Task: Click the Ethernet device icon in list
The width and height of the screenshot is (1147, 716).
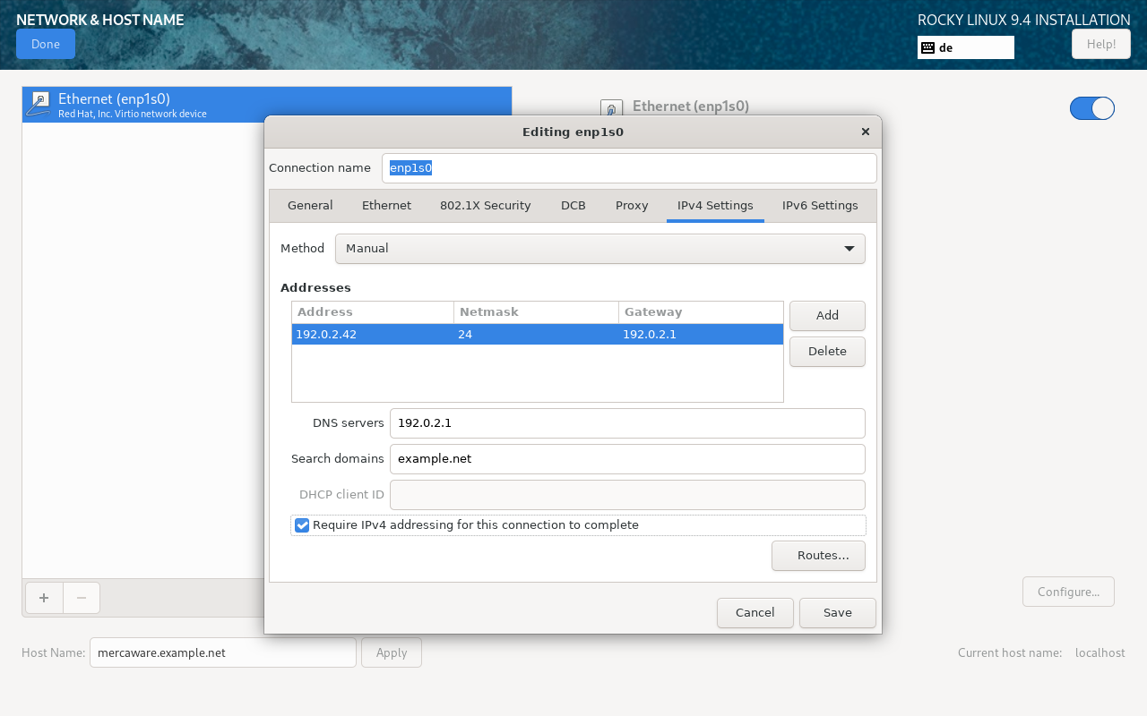Action: pos(39,104)
